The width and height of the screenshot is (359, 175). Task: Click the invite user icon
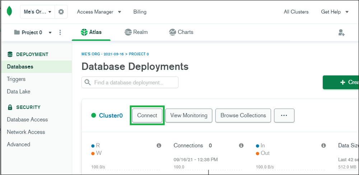point(341,33)
